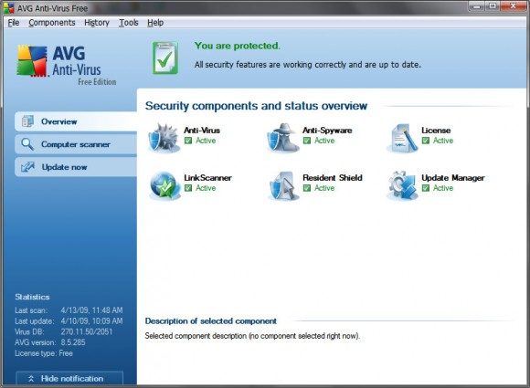530x388 pixels.
Task: Select the LinkScanner label
Action: coord(207,178)
